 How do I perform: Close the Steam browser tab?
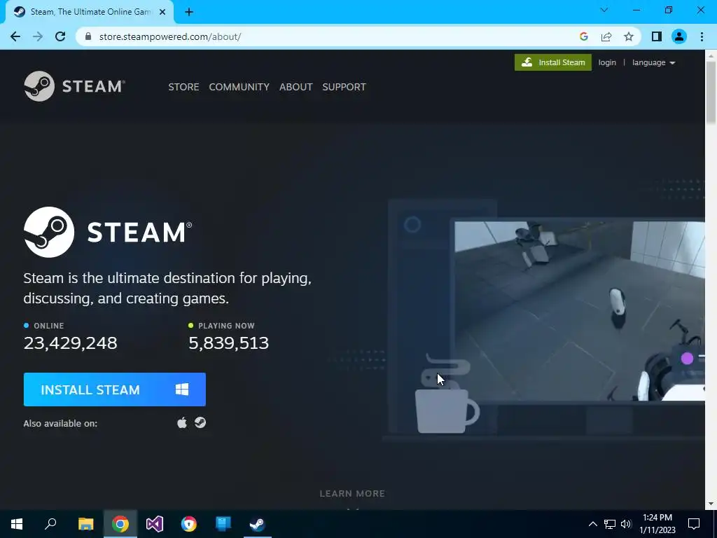point(162,12)
